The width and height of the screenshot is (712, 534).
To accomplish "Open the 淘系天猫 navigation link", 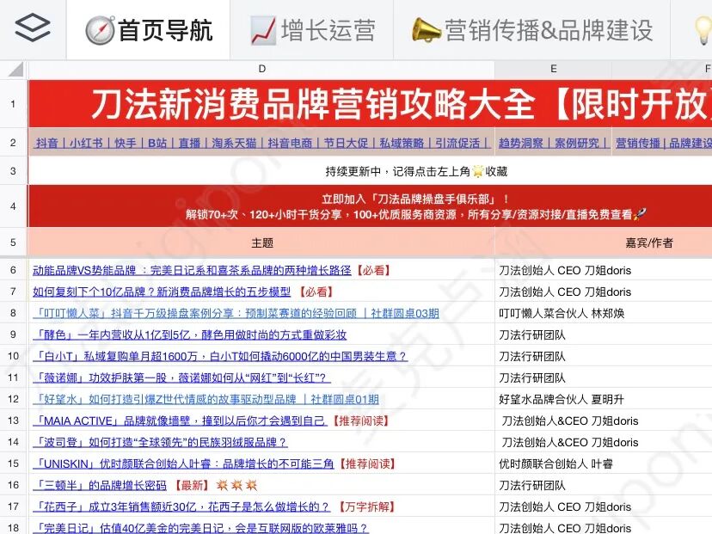I will click(x=234, y=143).
